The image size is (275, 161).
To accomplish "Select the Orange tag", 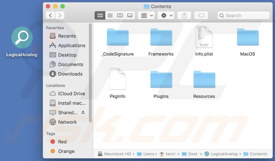I will pos(62,151).
